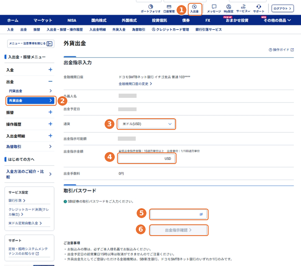This screenshot has height=266, width=301.
Task: Open the サービス dropdown icon
Action: click(x=243, y=9)
